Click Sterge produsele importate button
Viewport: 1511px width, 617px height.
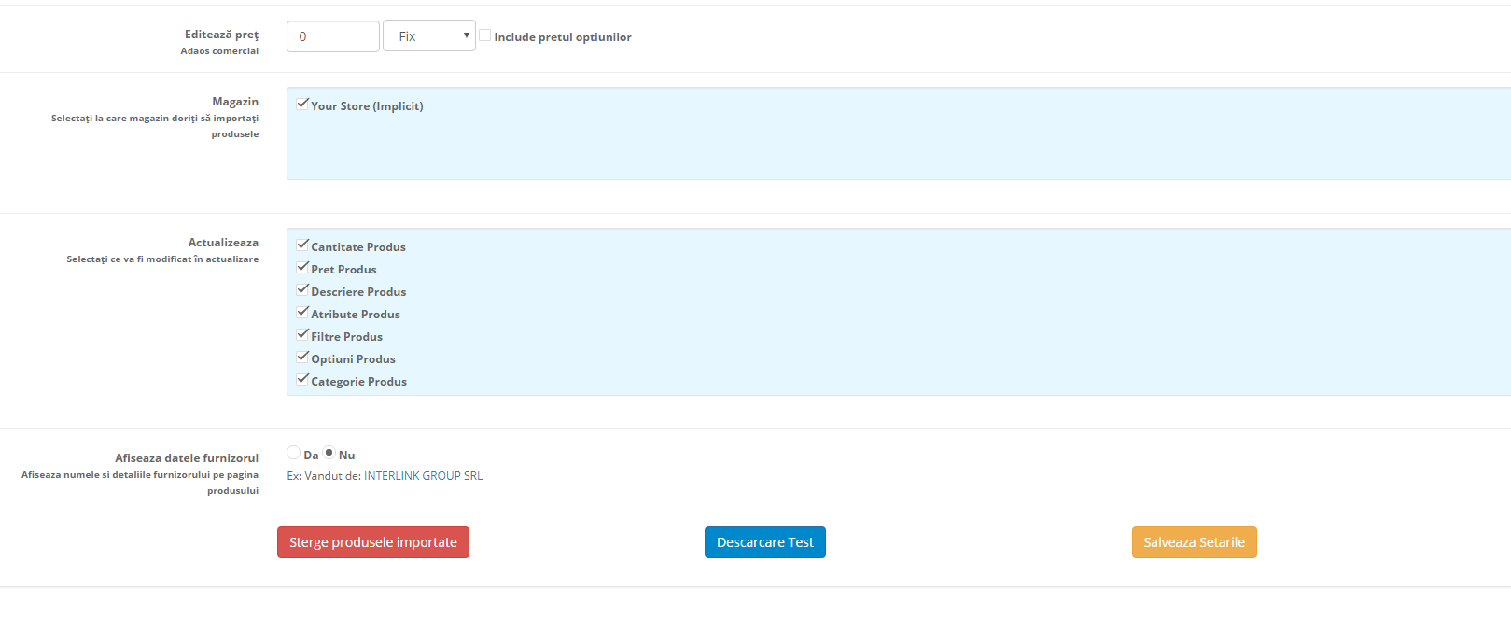click(x=372, y=542)
